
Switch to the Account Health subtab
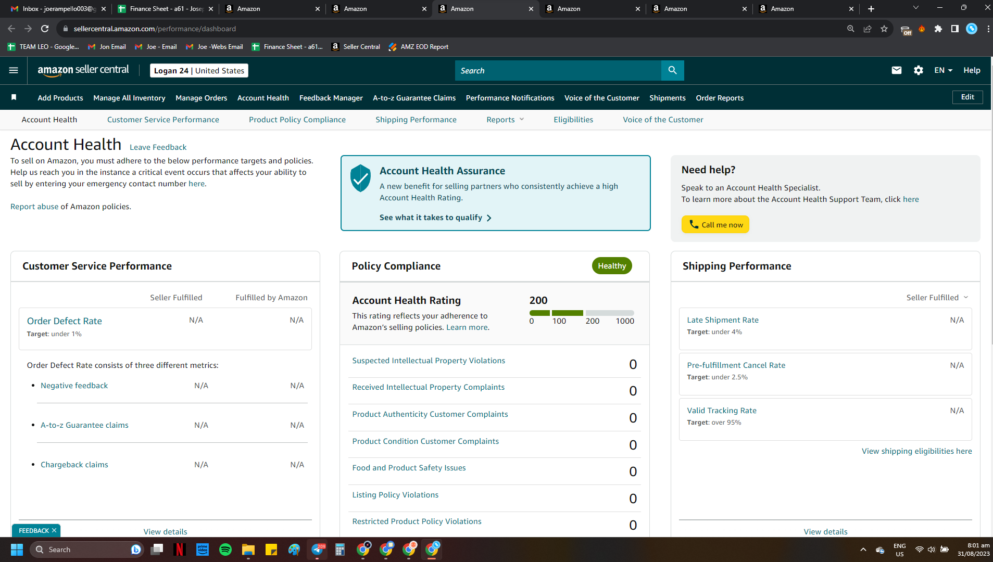click(49, 120)
